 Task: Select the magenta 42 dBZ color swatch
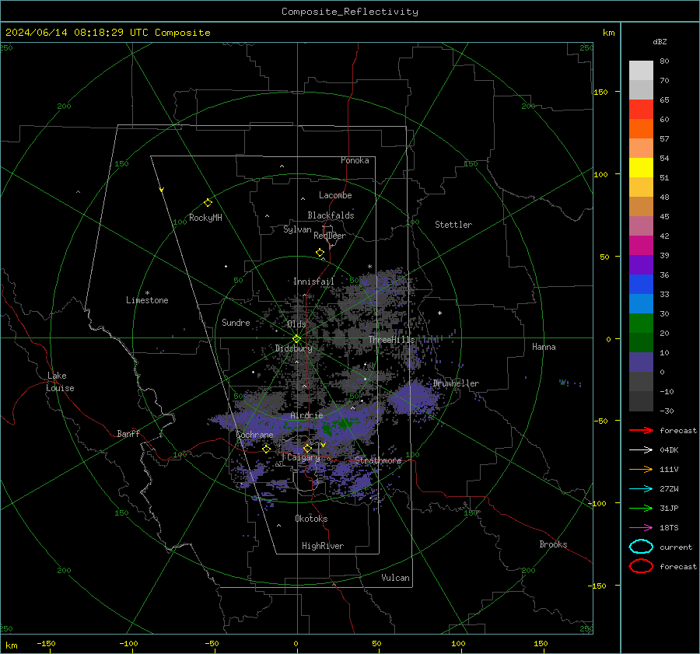641,245
